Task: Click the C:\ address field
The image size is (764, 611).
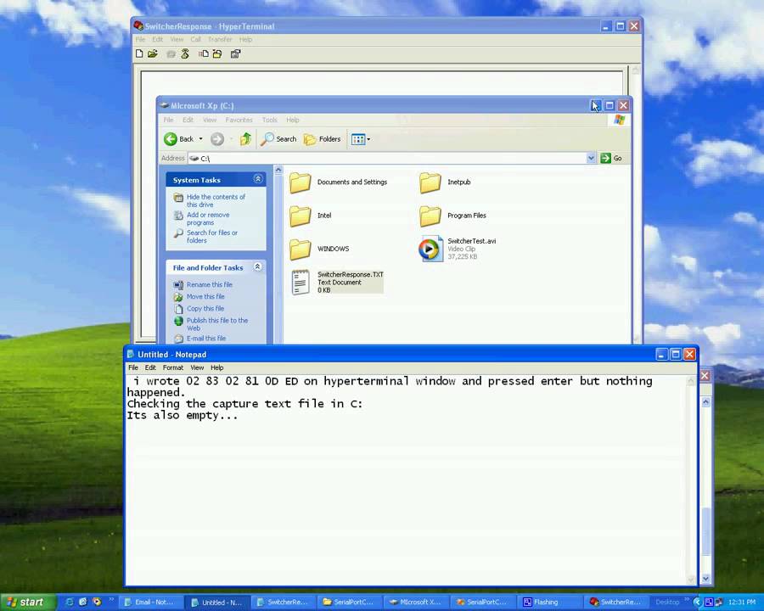Action: click(387, 158)
